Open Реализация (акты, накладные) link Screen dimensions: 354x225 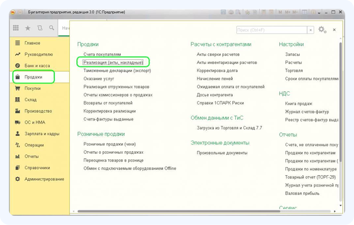coord(112,62)
